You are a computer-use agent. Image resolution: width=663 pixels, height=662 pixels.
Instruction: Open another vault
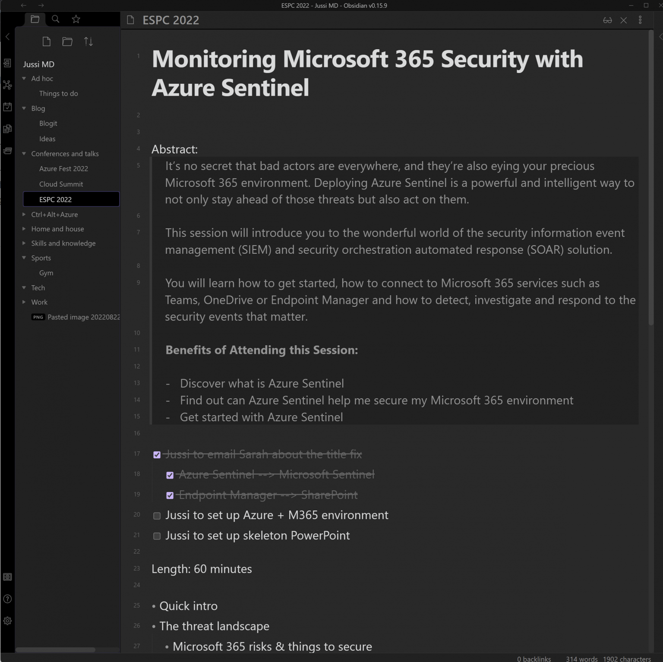pos(7,577)
